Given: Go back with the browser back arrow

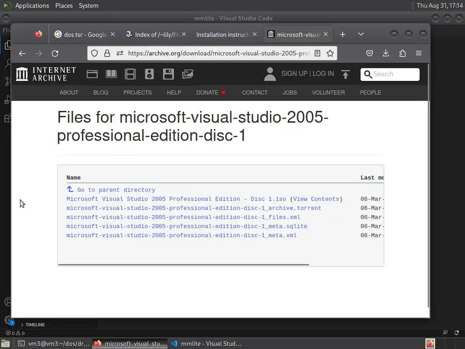Looking at the screenshot, I should click(22, 54).
